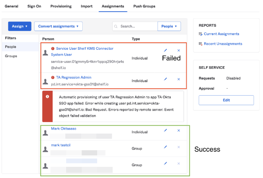Screen dimensions: 263x178
Task: Open TA Regression Admin profile link
Action: 74,77
